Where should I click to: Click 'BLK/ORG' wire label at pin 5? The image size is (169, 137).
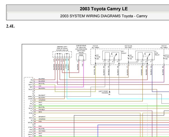(x=42, y=88)
